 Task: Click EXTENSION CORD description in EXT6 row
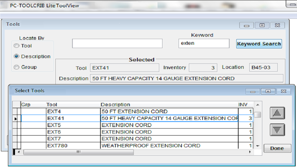(x=169, y=132)
